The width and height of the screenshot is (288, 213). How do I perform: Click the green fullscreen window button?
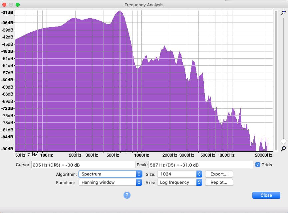(x=18, y=5)
